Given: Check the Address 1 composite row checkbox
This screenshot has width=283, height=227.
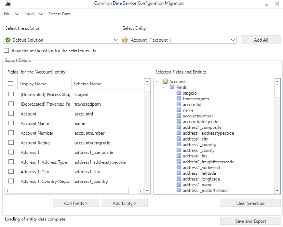Looking at the screenshot, I should 11,152.
